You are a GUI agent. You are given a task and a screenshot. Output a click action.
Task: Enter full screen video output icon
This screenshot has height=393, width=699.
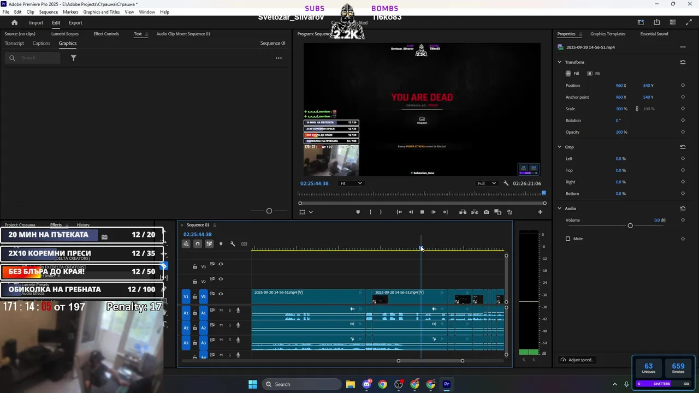(x=689, y=22)
